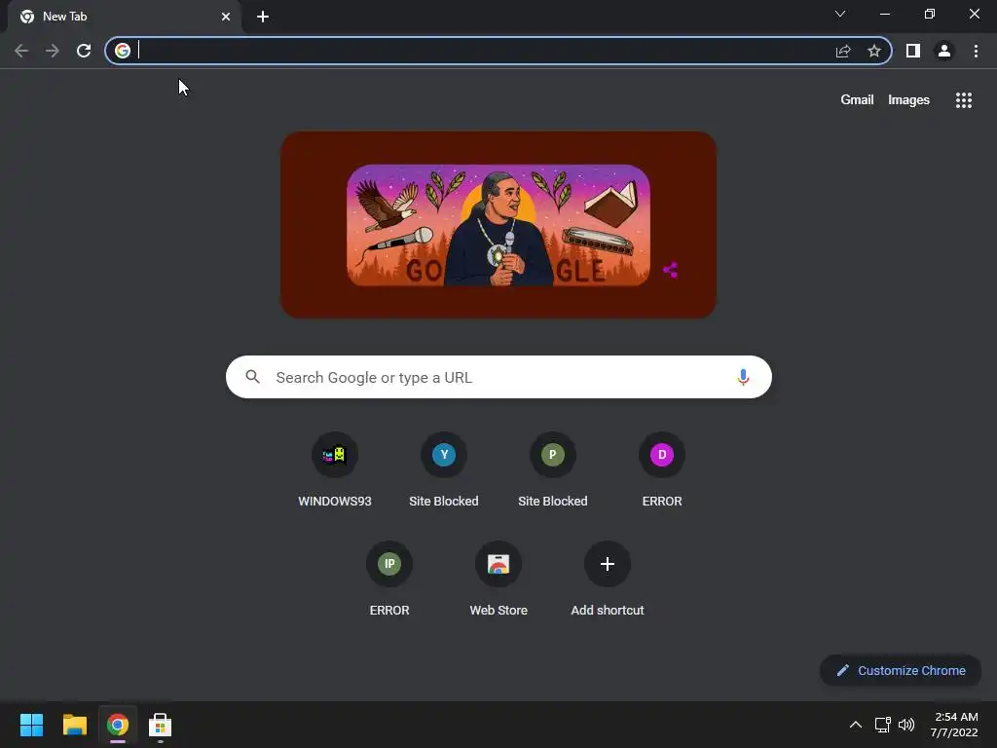Select the New Tab tab
This screenshot has height=748, width=997.
tap(126, 17)
